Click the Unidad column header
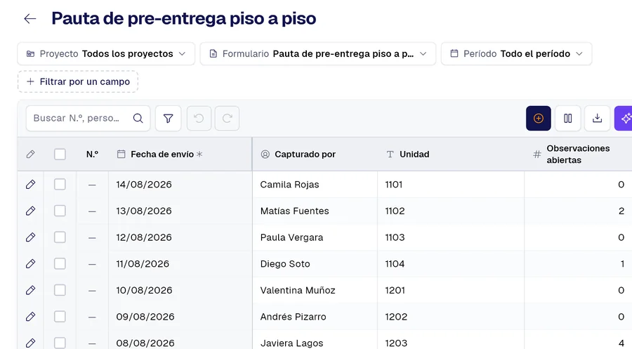Screen dimensions: 632x349 pyautogui.click(x=451, y=154)
